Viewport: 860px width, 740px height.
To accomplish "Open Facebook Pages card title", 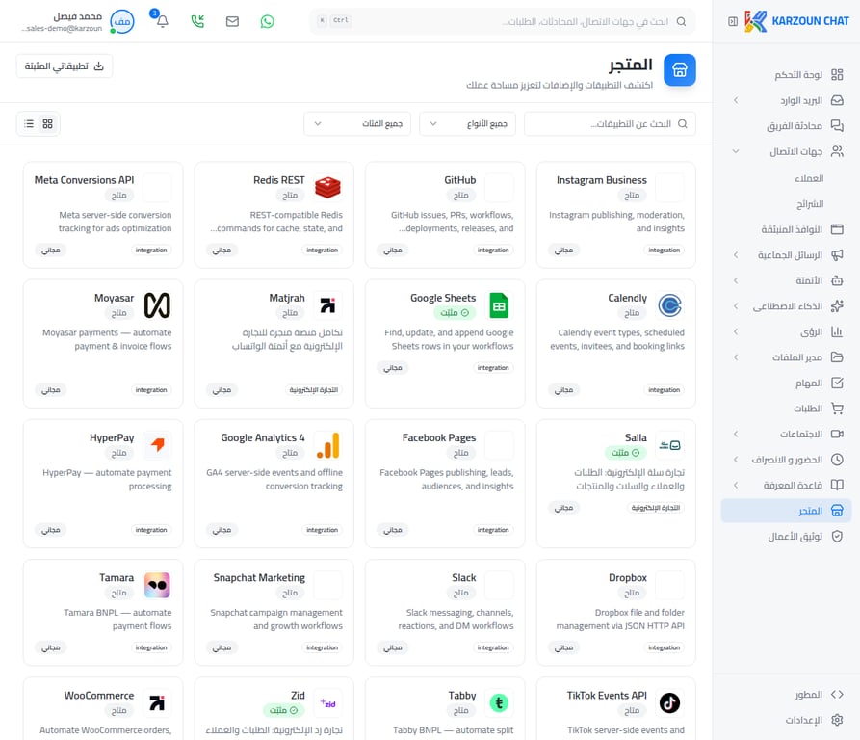I will [x=439, y=438].
